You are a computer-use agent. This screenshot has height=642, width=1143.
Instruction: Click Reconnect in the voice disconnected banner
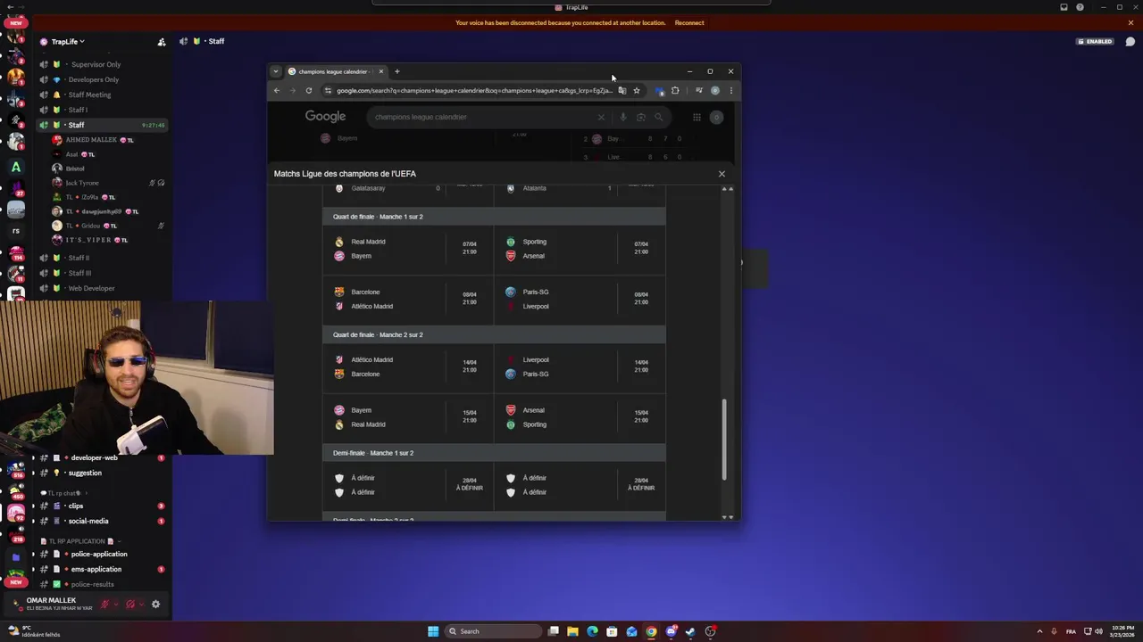[x=689, y=22]
